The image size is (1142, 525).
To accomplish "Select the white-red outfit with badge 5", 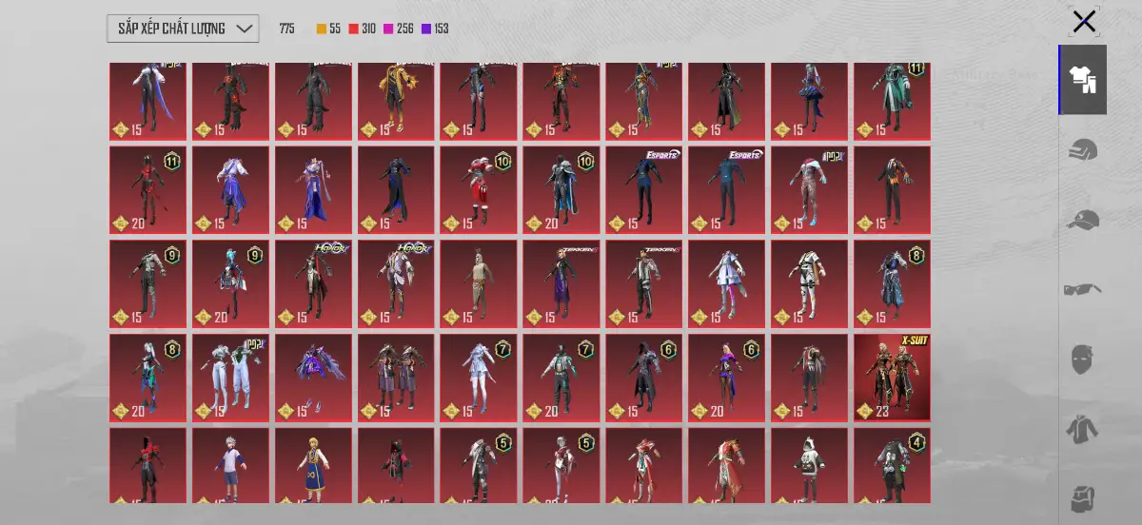I will (561, 465).
